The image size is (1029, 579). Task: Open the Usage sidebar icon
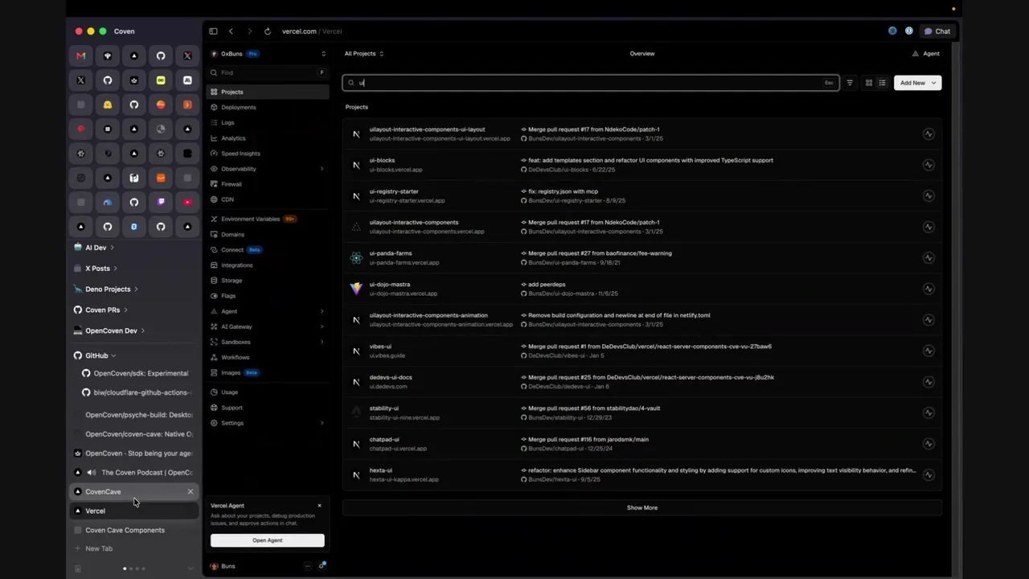click(x=214, y=392)
